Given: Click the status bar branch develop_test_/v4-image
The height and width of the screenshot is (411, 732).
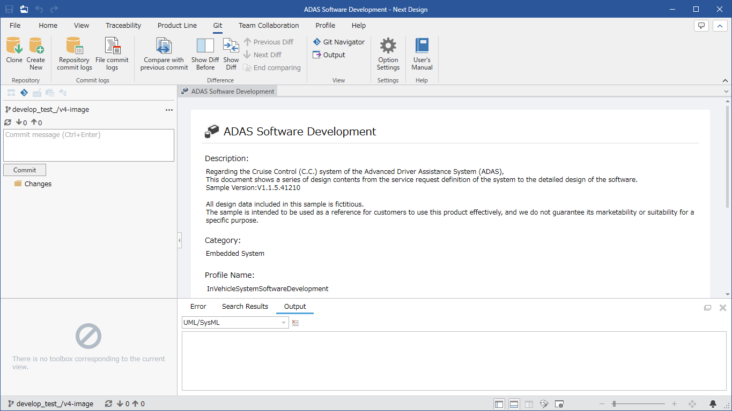Looking at the screenshot, I should point(51,404).
